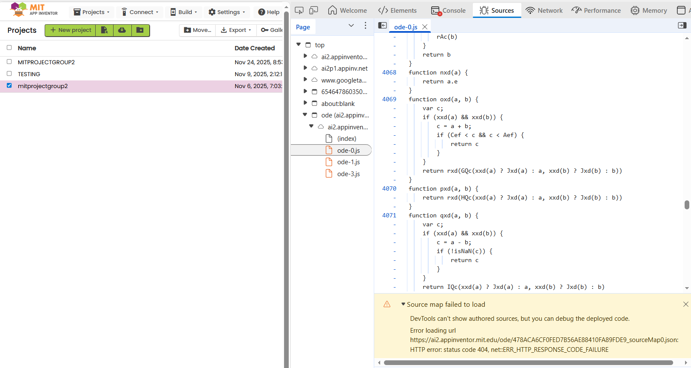This screenshot has height=368, width=691.
Task: Activate the inspect element picker icon
Action: [x=299, y=11]
